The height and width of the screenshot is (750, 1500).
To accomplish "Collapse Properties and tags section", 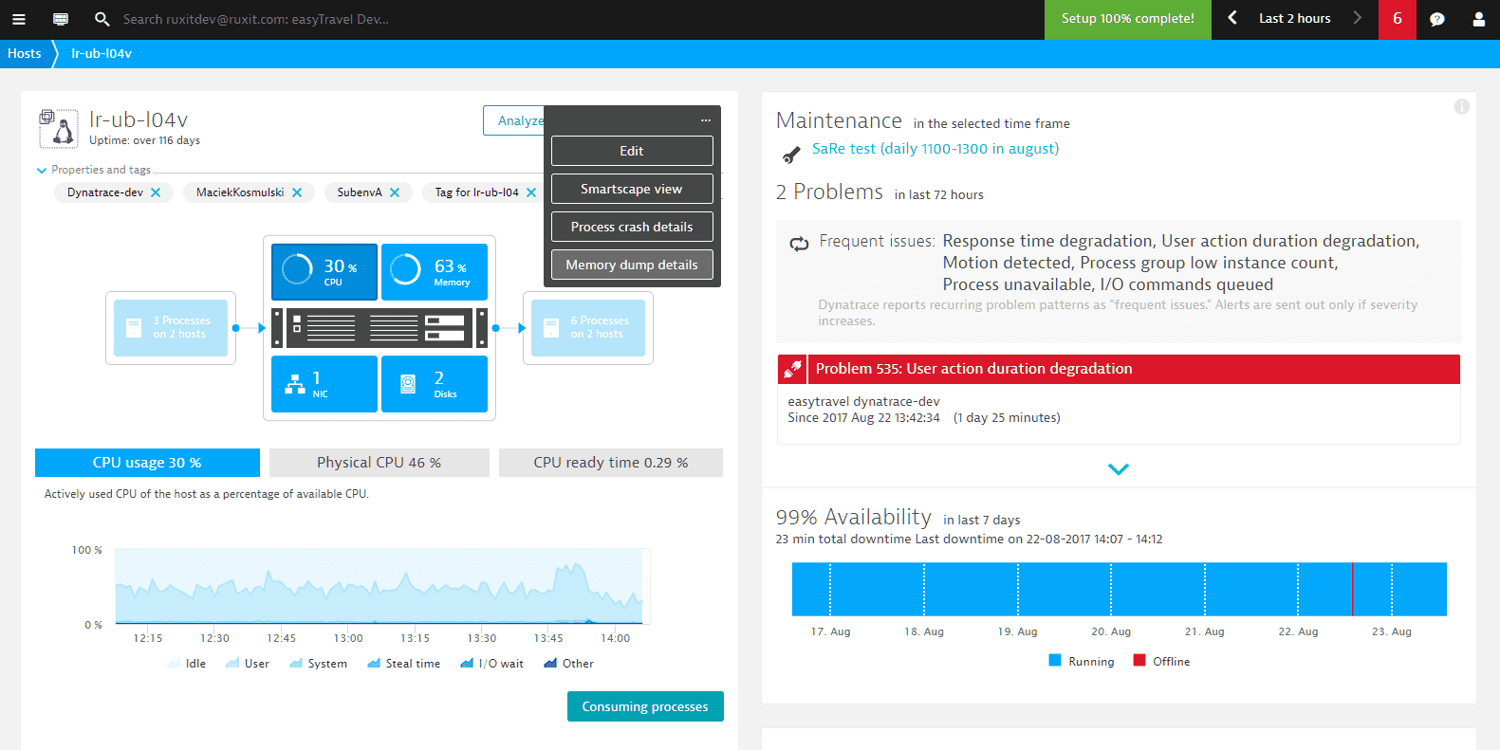I will (x=93, y=170).
